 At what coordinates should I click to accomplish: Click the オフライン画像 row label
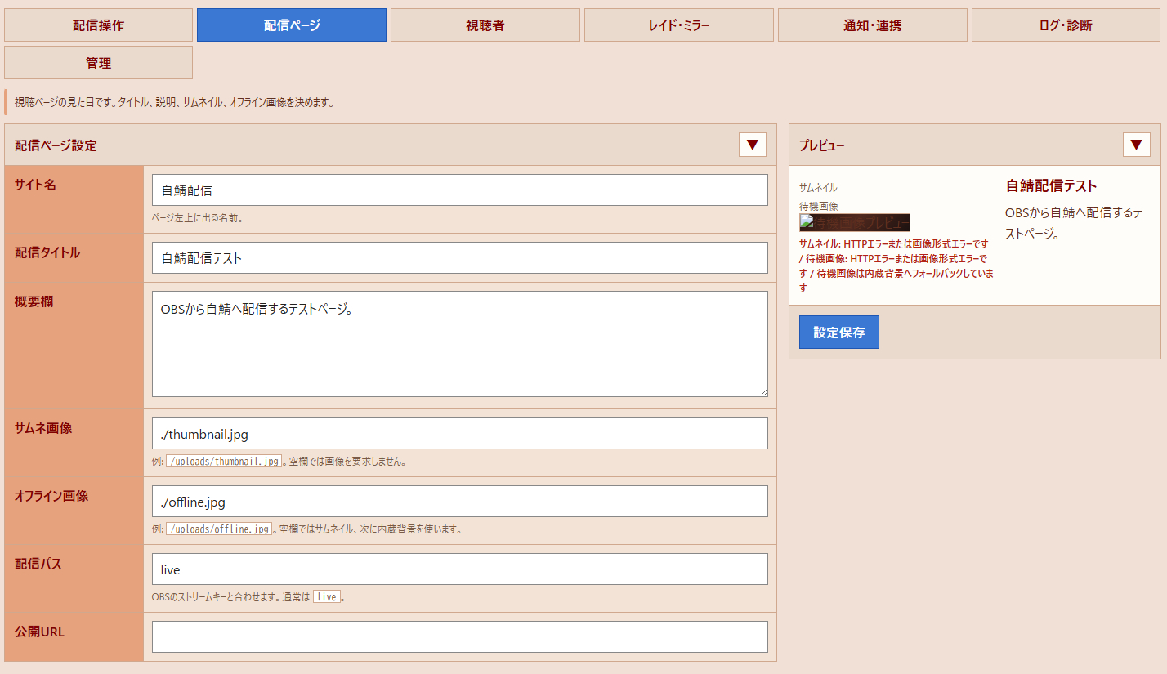(x=51, y=497)
